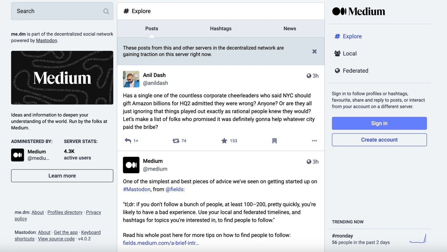Switch to the News tab

[290, 28]
